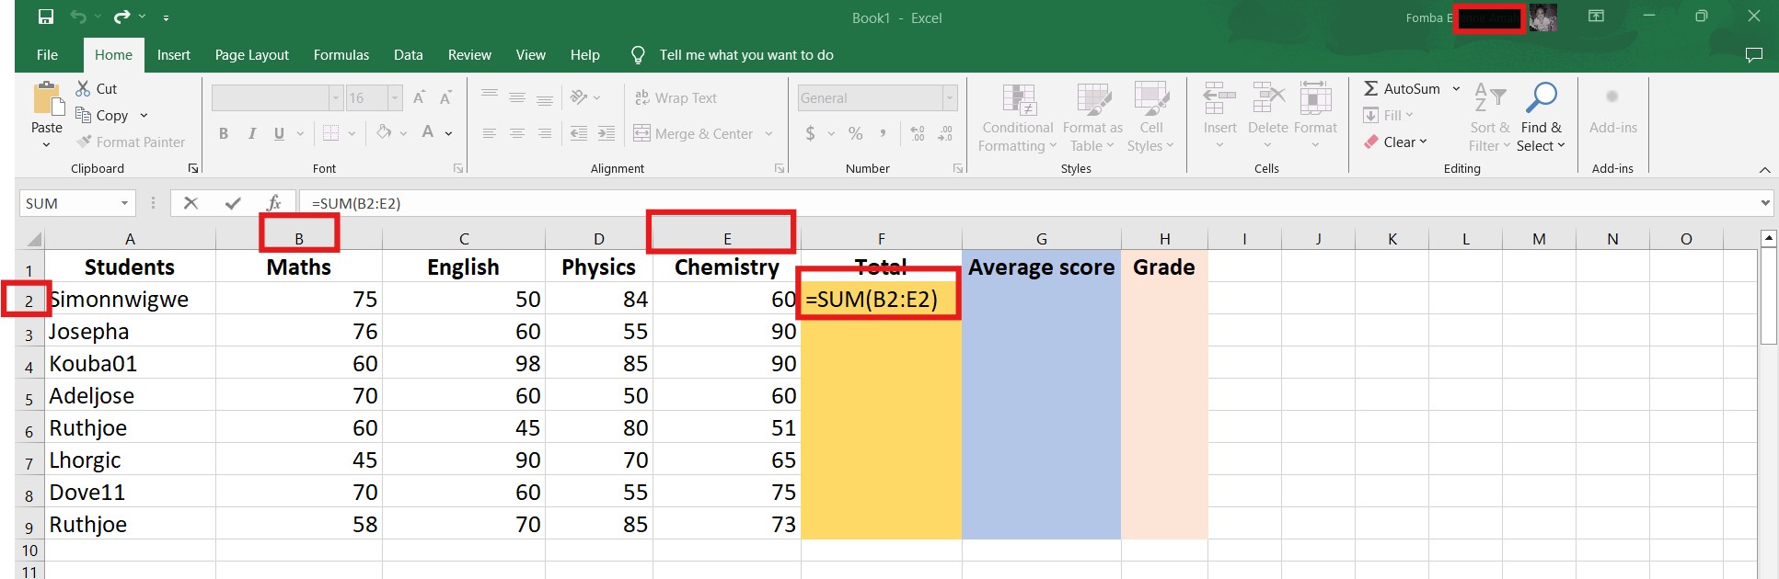This screenshot has height=579, width=1779.
Task: Toggle Italic formatting button
Action: tap(251, 134)
